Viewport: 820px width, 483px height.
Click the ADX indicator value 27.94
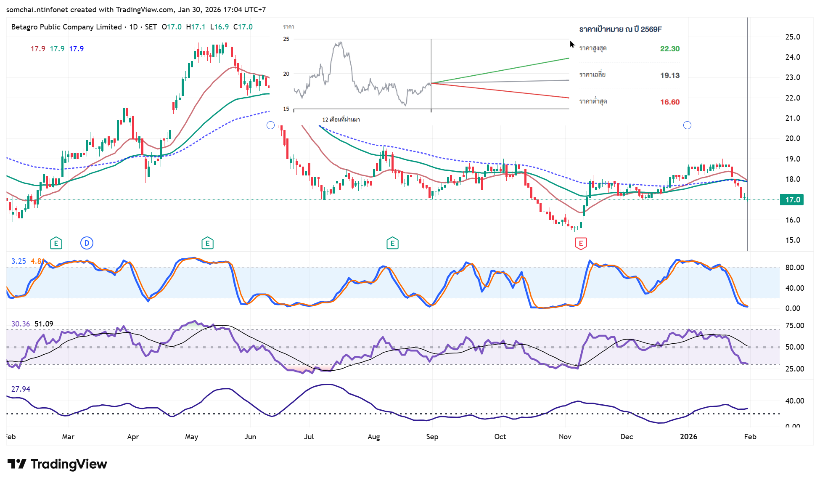pos(21,389)
